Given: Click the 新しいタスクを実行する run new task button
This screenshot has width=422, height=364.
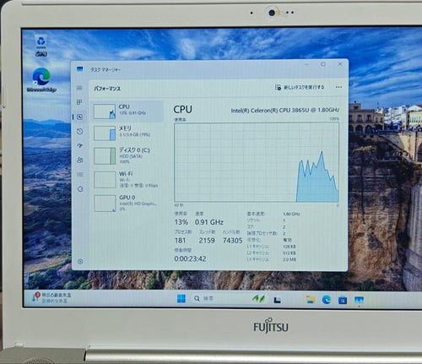Looking at the screenshot, I should point(300,87).
